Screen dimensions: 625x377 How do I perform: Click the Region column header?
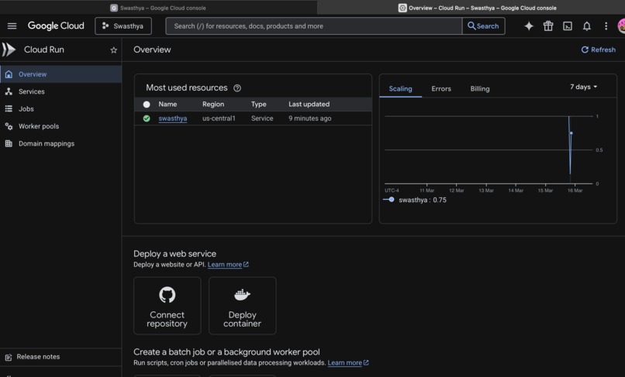pyautogui.click(x=213, y=105)
